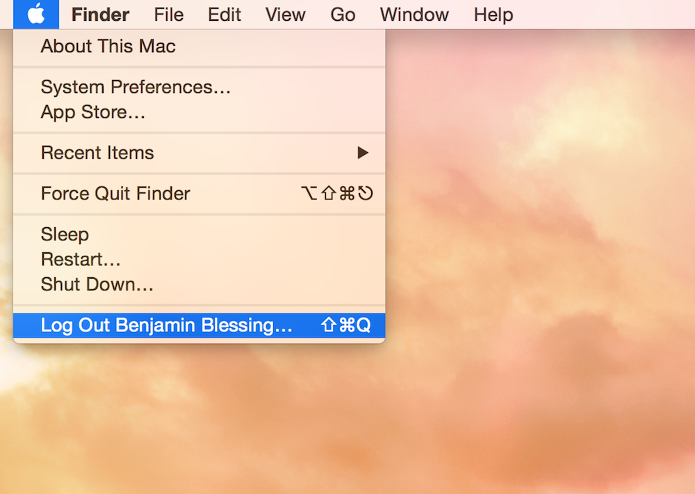
Task: Click the Force Quit Finder keyboard shortcut symbols
Action: [337, 194]
